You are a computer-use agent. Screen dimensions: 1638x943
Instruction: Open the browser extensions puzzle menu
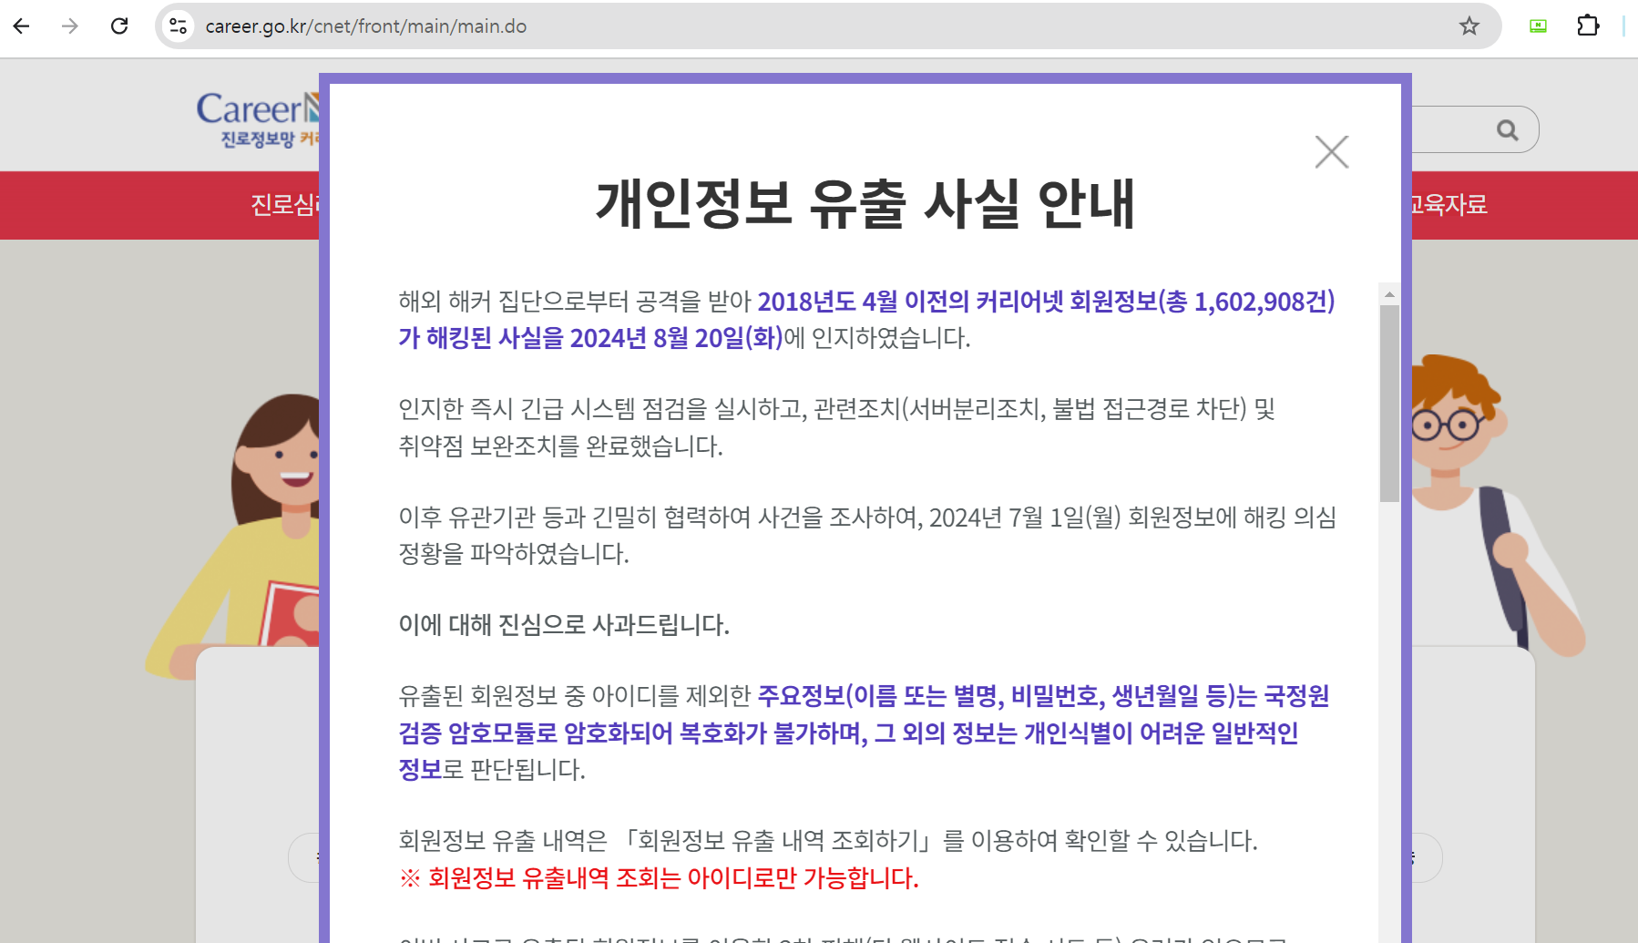point(1588,26)
